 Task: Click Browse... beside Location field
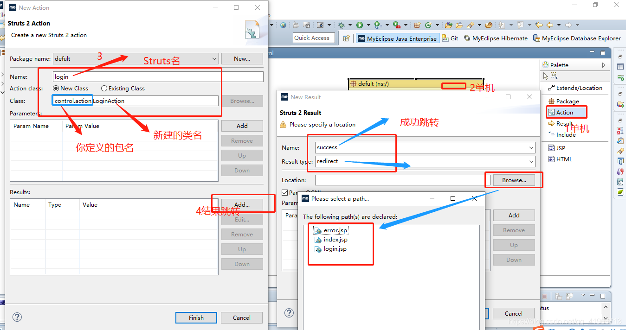[514, 180]
